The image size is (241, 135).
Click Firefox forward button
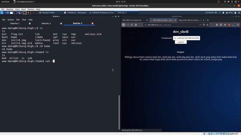tap(128, 25)
